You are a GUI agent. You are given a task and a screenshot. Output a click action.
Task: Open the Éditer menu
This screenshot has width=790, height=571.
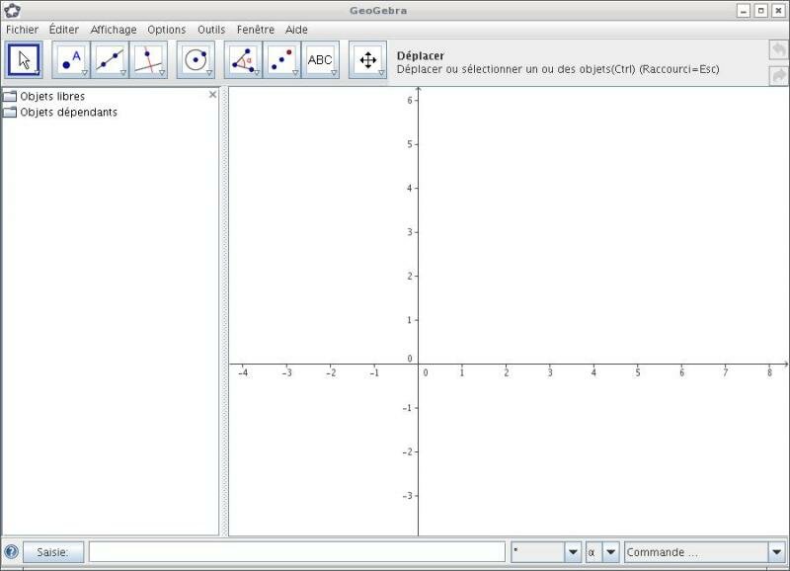[64, 30]
